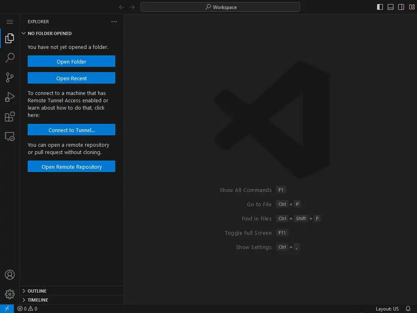Open the Remote Explorer view
The height and width of the screenshot is (313, 417).
tap(10, 136)
